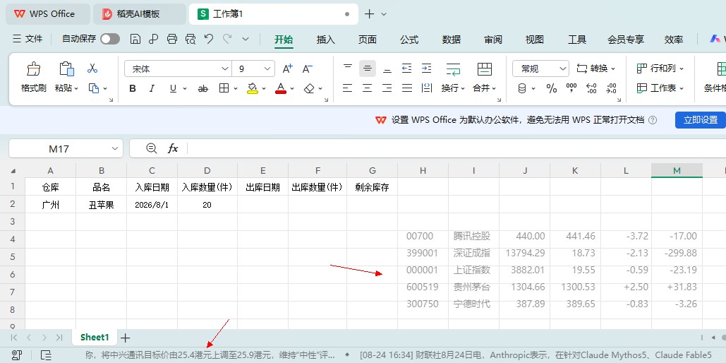Click the formula bar input field
Screen dimensions: 726x363
(456, 148)
